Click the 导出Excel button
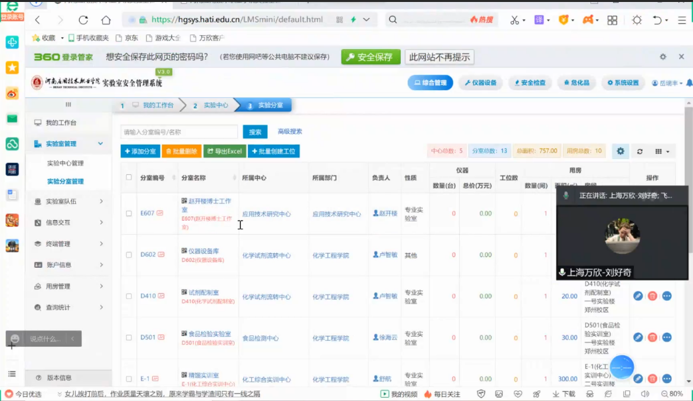This screenshot has width=693, height=401. point(225,152)
